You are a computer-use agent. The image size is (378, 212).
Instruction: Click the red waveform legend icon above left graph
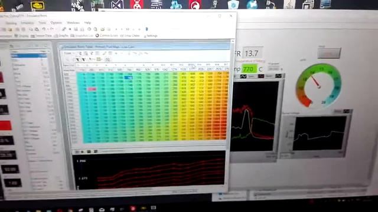261,77
